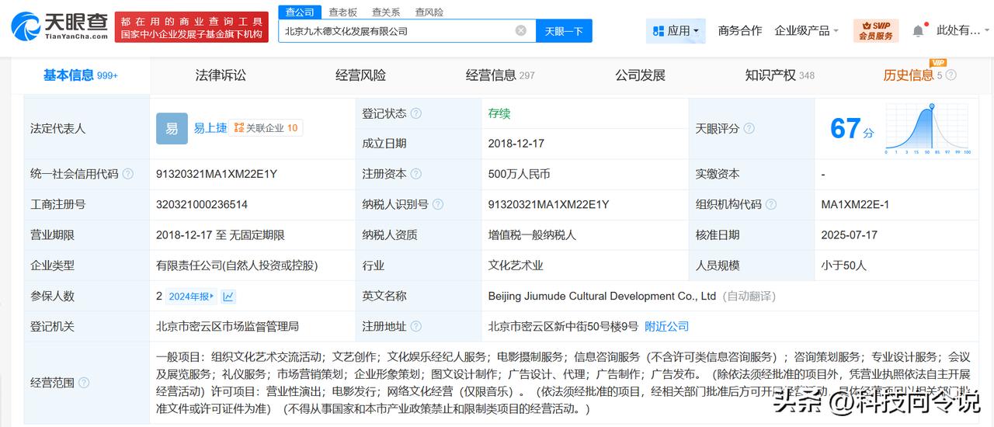Expand the 企业级产品 menu
This screenshot has height=427, width=994.
click(x=806, y=30)
